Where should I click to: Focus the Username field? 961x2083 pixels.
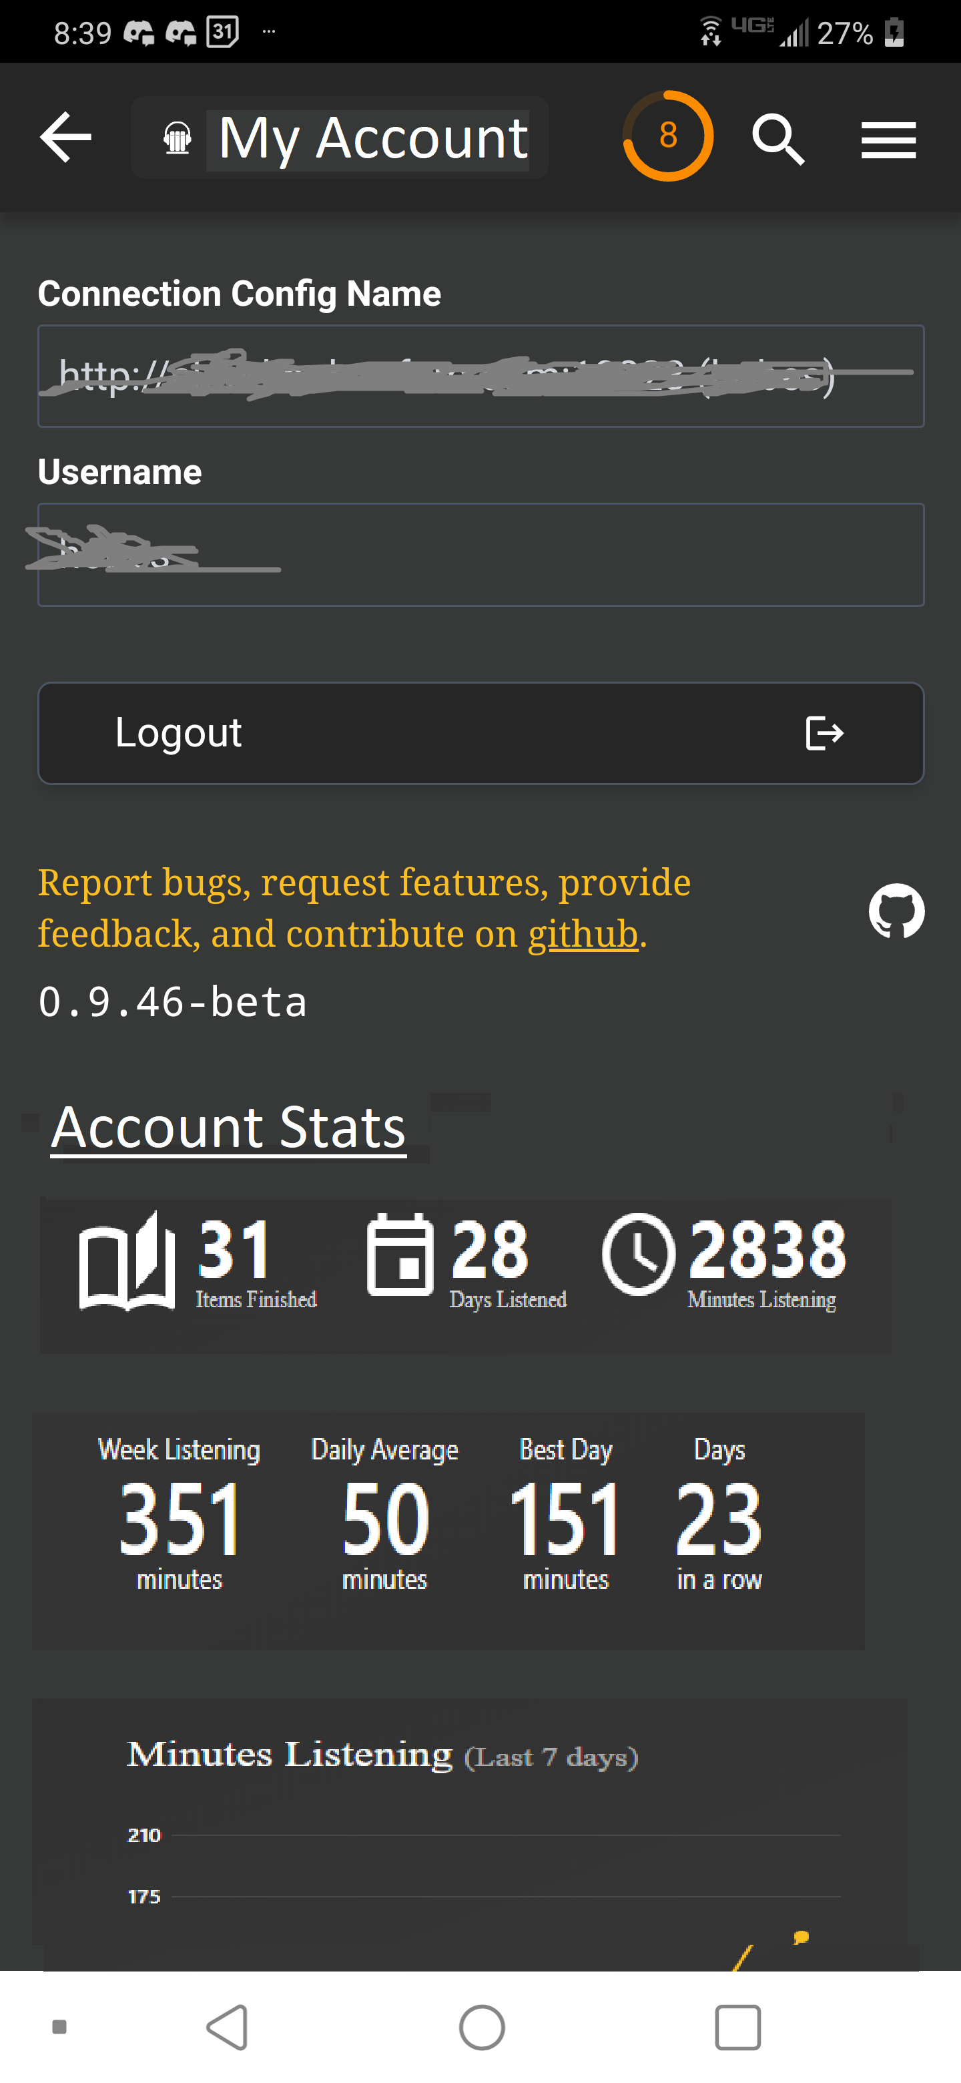pyautogui.click(x=481, y=555)
